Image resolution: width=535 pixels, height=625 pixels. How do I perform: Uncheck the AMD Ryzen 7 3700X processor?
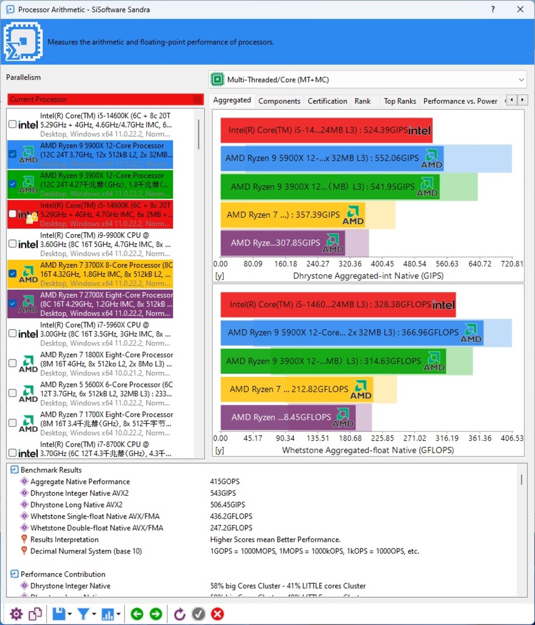(x=12, y=274)
